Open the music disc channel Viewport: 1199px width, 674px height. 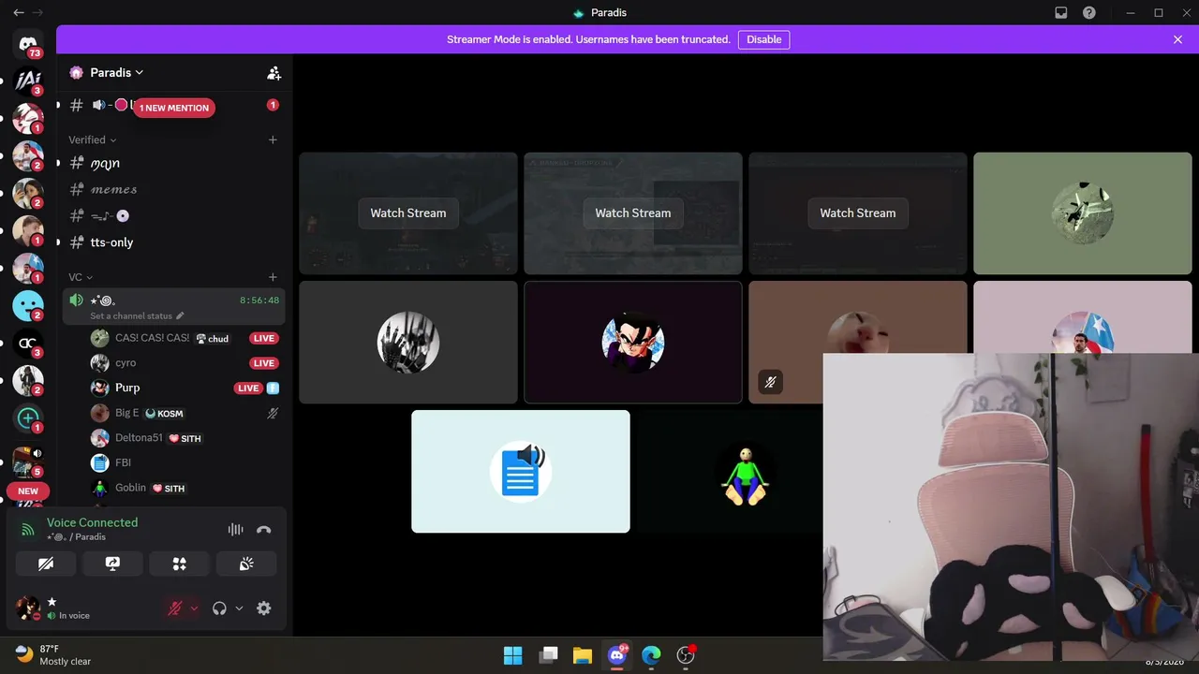(x=173, y=215)
